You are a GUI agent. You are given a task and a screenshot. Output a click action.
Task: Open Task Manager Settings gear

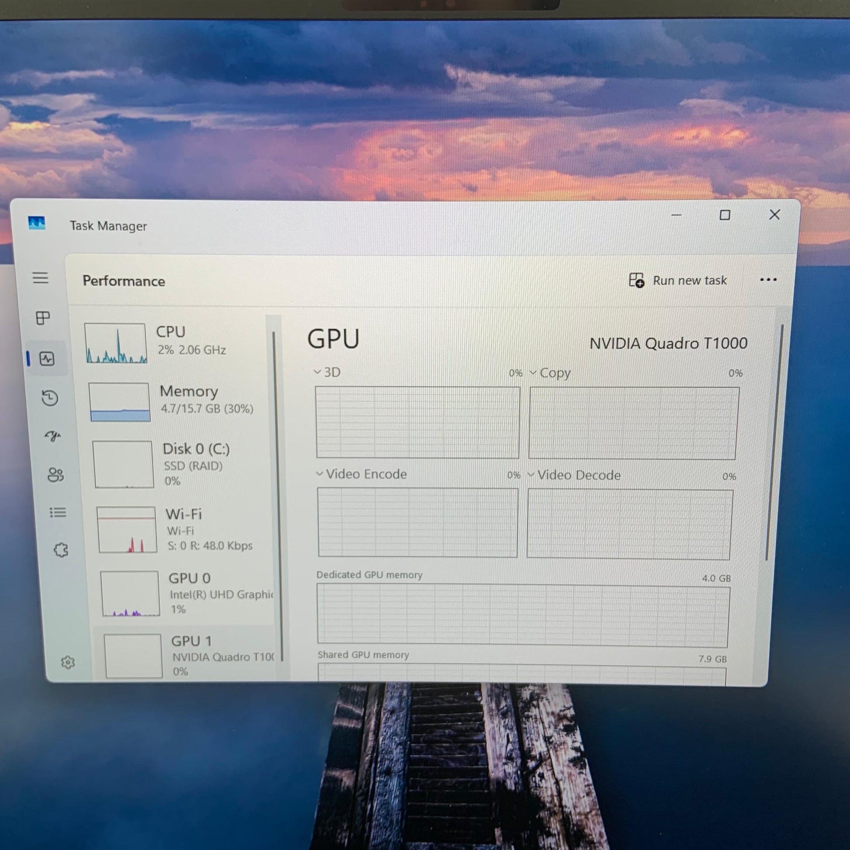click(68, 662)
